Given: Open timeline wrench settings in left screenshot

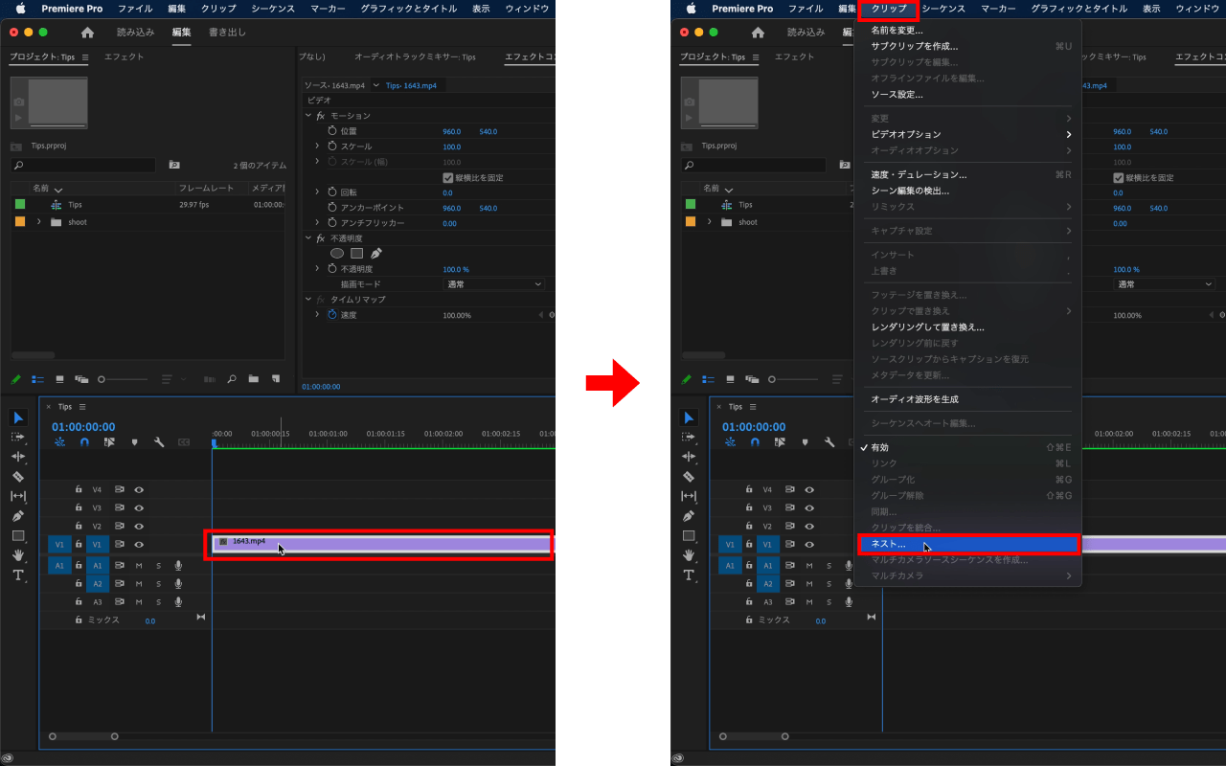Looking at the screenshot, I should tap(159, 442).
